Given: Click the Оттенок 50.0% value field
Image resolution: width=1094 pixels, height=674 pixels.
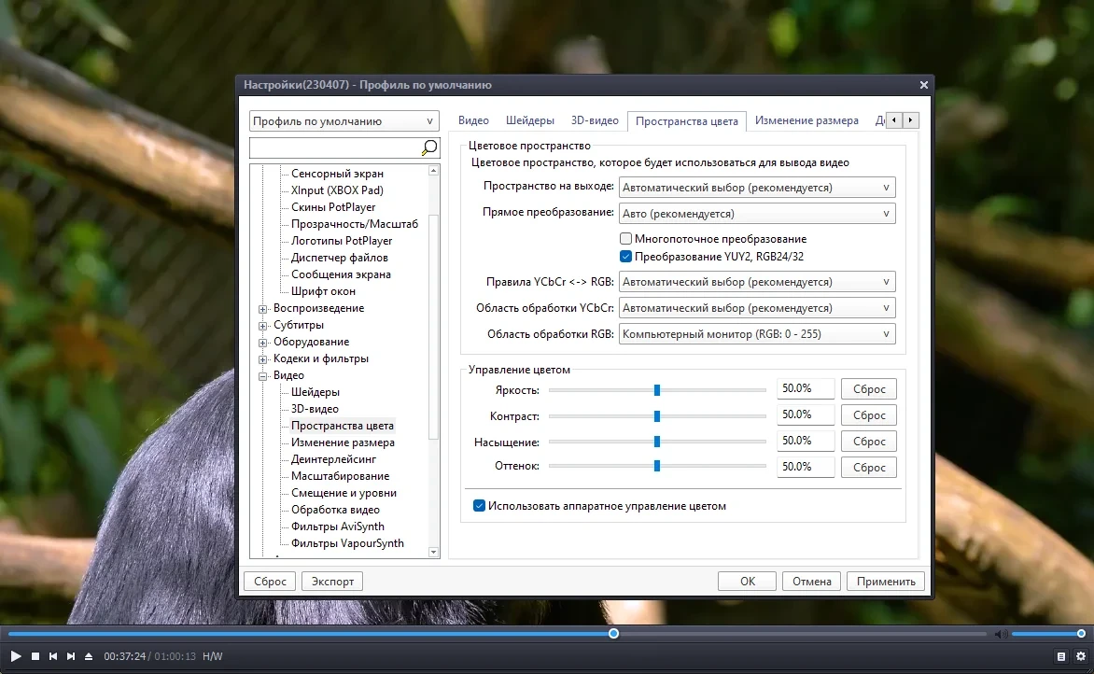Looking at the screenshot, I should [806, 467].
